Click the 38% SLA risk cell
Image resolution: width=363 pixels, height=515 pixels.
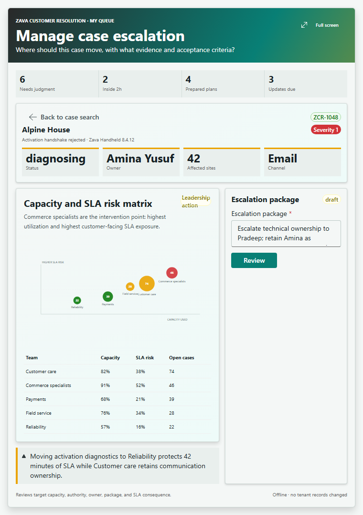(140, 372)
